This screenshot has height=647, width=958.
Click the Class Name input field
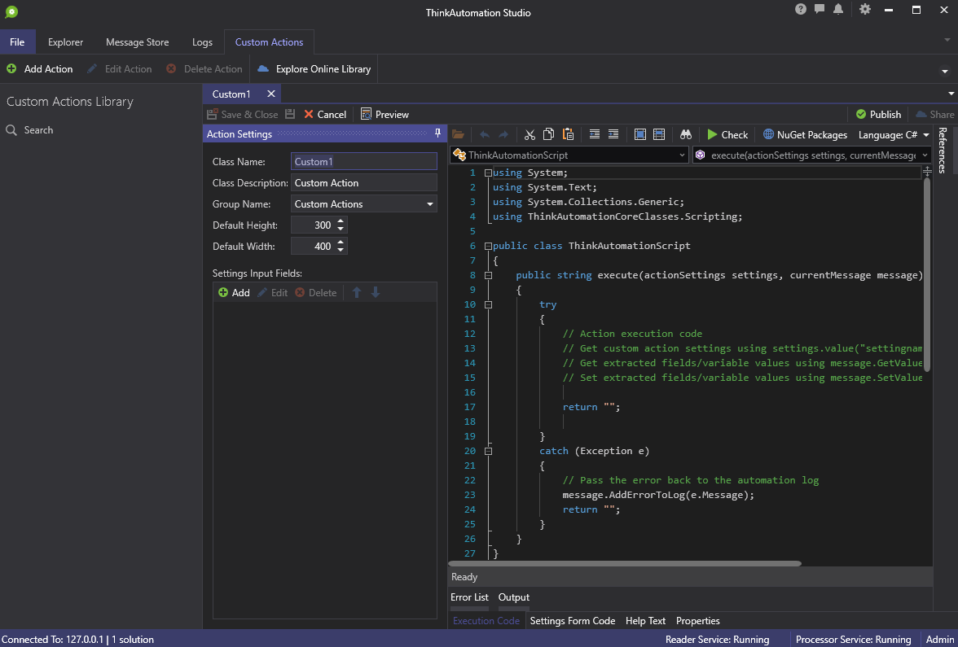[x=364, y=162]
